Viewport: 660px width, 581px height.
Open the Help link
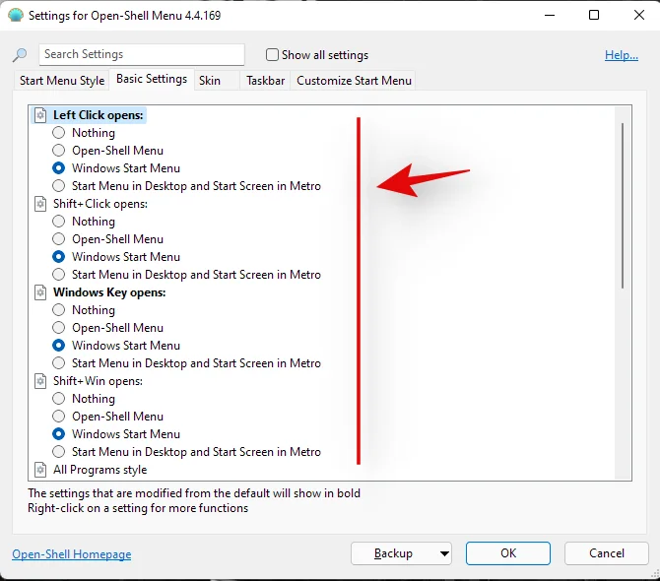click(622, 55)
